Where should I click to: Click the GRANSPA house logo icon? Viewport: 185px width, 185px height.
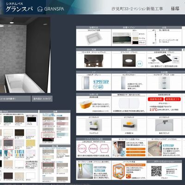click(x=40, y=9)
